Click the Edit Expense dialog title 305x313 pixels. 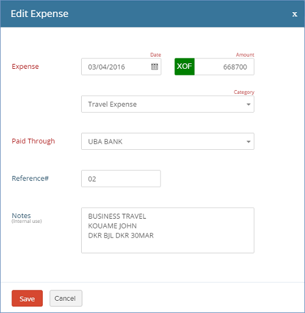[40, 14]
